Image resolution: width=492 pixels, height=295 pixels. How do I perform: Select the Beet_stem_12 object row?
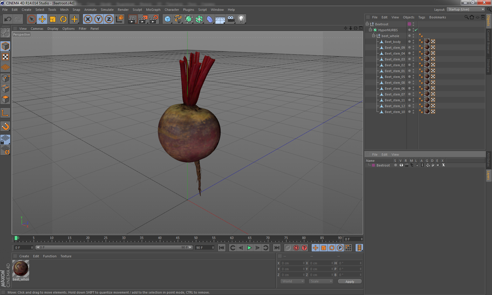pyautogui.click(x=394, y=106)
